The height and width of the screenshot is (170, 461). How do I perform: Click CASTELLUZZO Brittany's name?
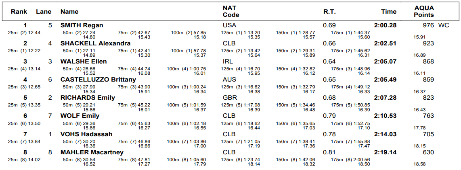click(x=98, y=80)
